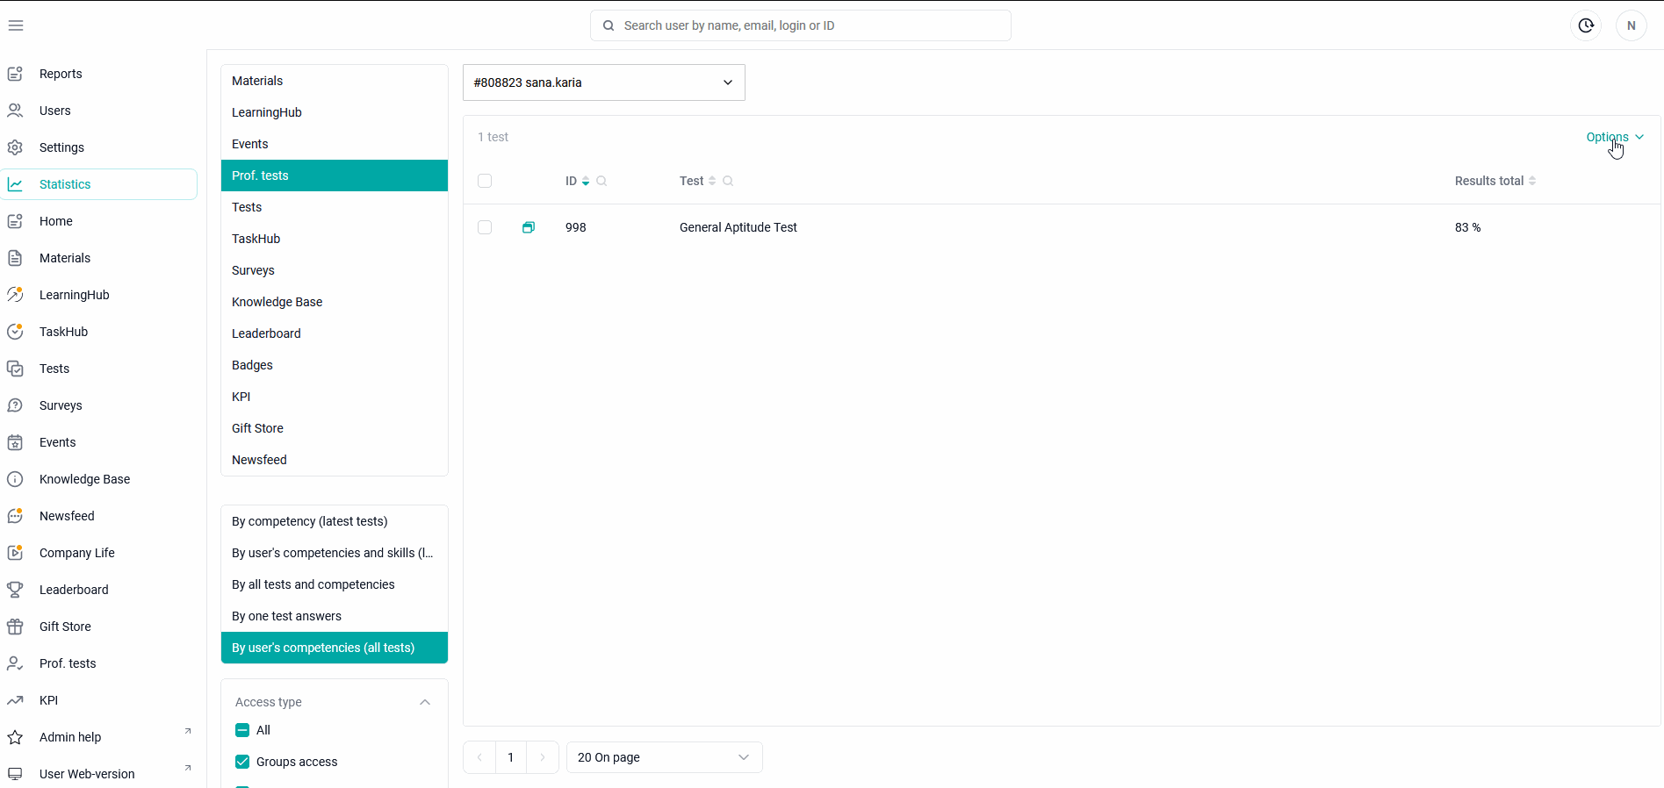
Task: Click the search icon in ID column
Action: (x=601, y=181)
